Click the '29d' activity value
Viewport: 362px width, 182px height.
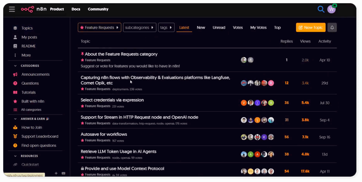325,83
